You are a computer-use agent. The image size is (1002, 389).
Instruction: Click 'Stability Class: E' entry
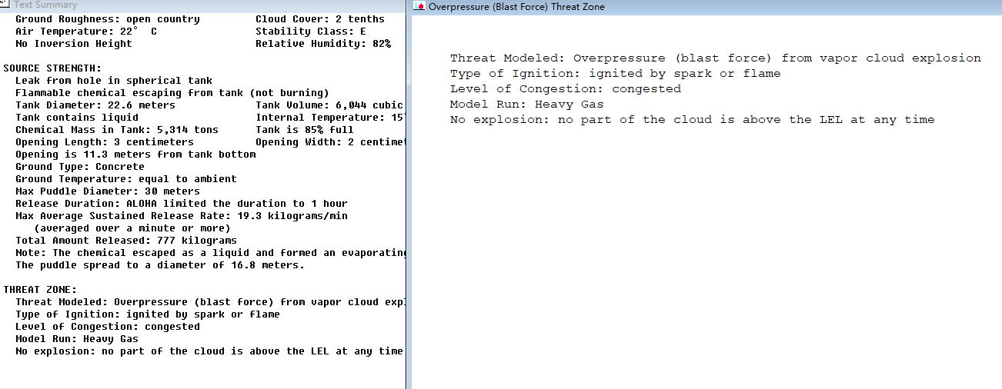[x=311, y=32]
